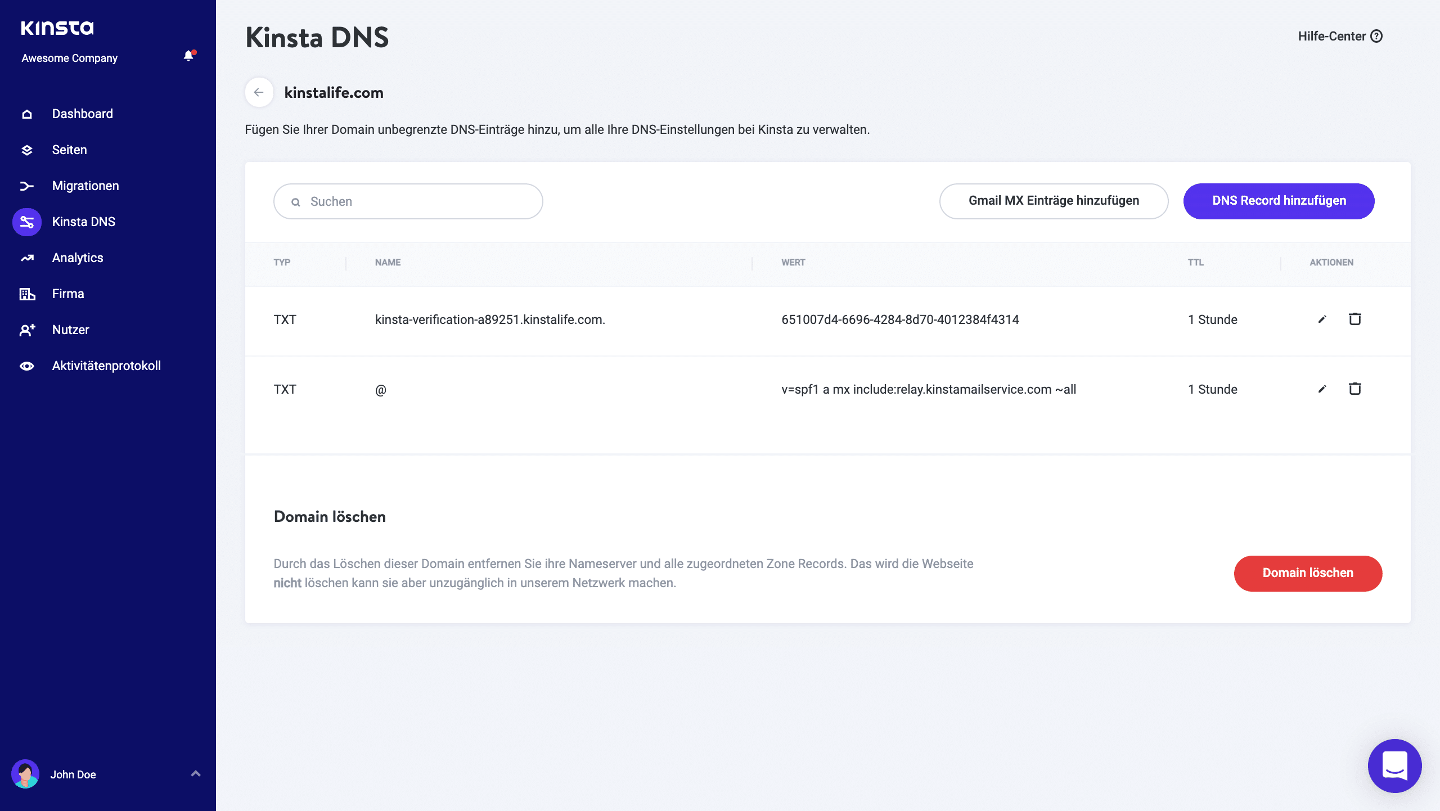Select kinsta-verification-a89251.kinstalife.com. name cell
This screenshot has height=811, width=1440.
pos(490,320)
